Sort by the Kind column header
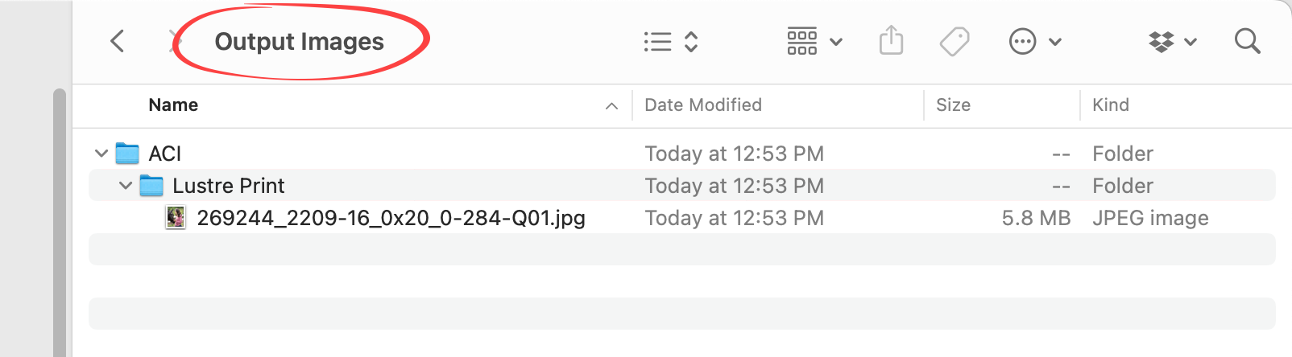 tap(1110, 105)
